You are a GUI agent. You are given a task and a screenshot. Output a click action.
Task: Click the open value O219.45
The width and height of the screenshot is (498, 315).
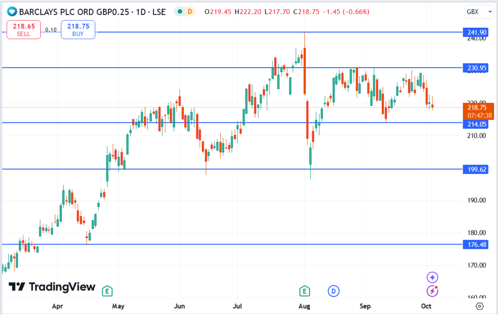coord(218,12)
